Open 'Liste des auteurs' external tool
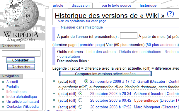179x111 pixels. pos(101,52)
